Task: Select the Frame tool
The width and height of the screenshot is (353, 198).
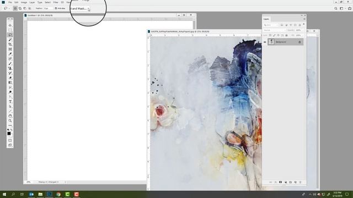Action: click(10, 49)
